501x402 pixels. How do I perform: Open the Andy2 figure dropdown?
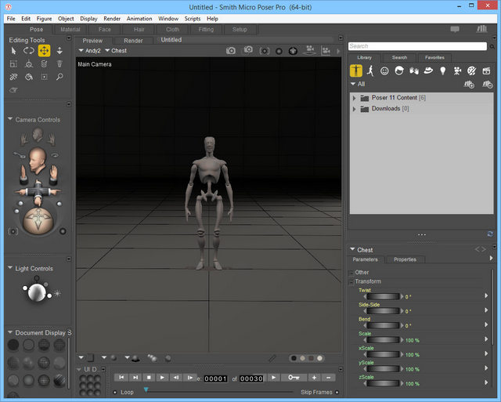pyautogui.click(x=91, y=51)
